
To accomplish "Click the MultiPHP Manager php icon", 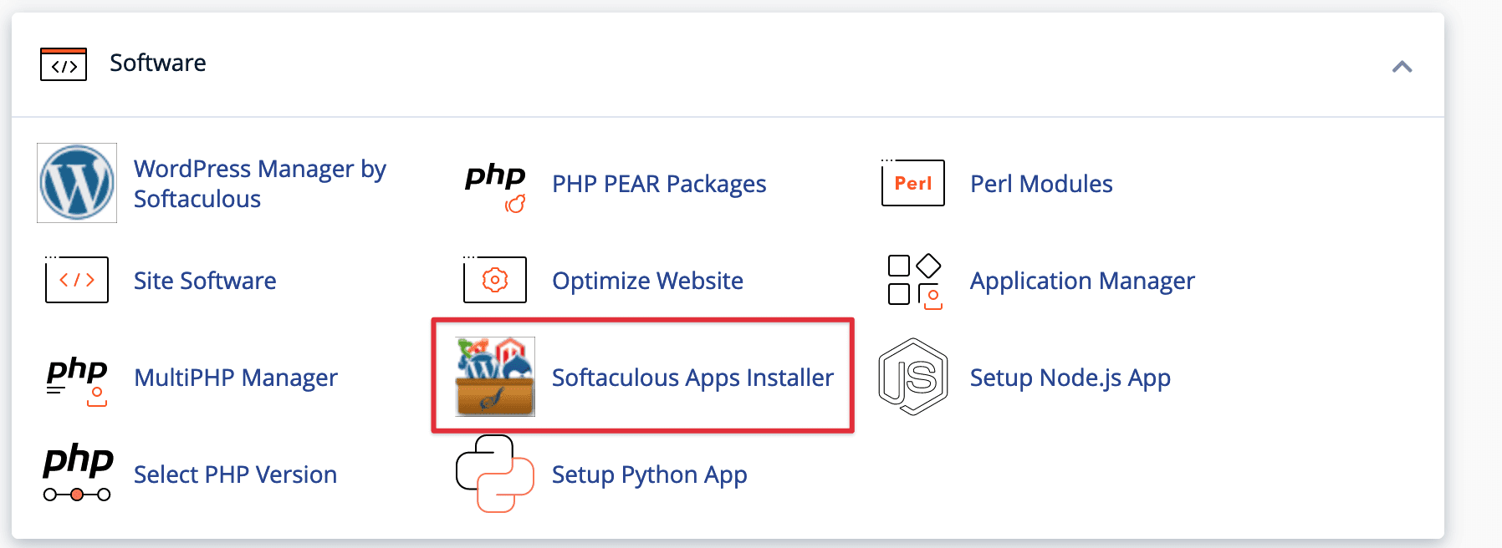I will (x=77, y=378).
